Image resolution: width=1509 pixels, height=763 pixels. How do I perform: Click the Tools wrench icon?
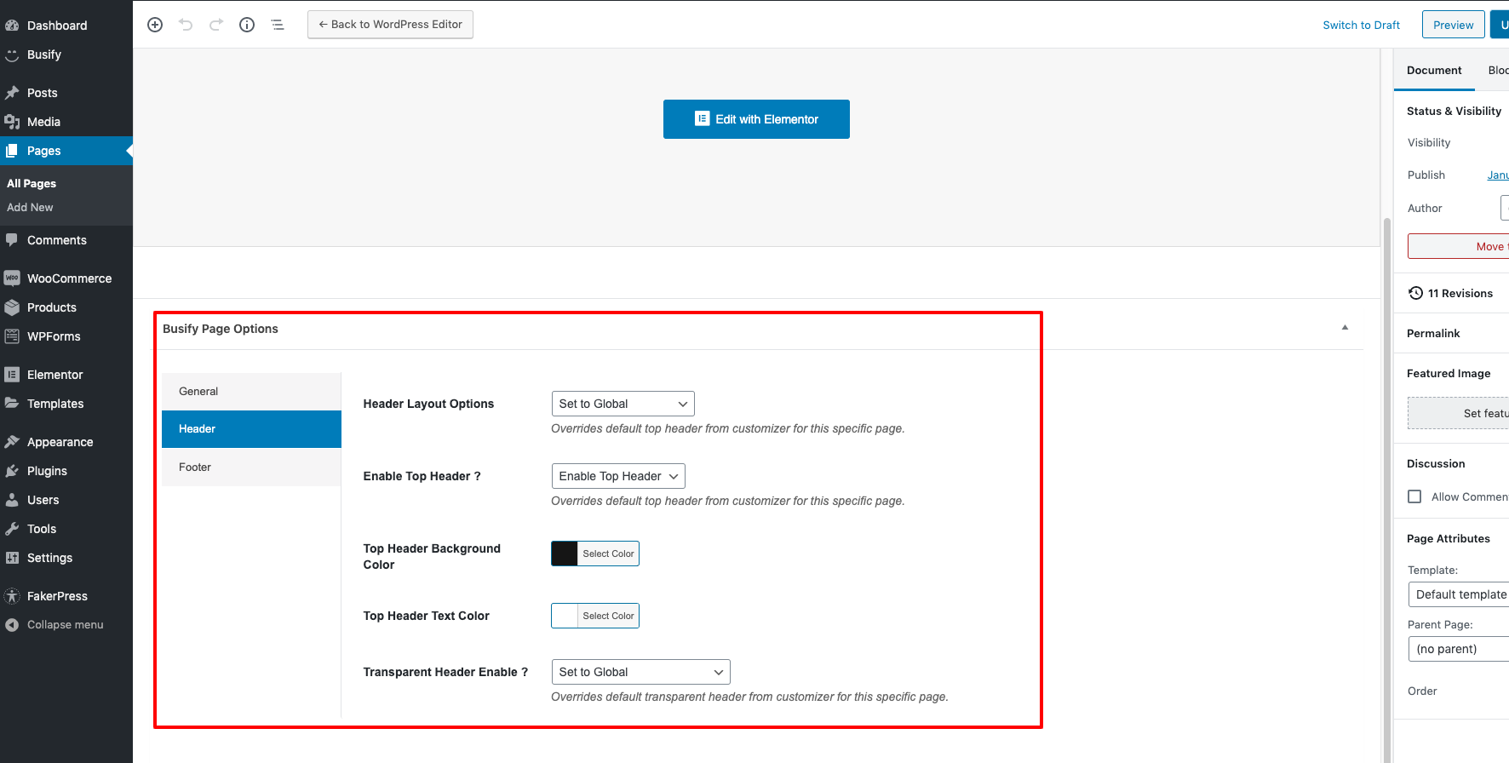(x=12, y=529)
